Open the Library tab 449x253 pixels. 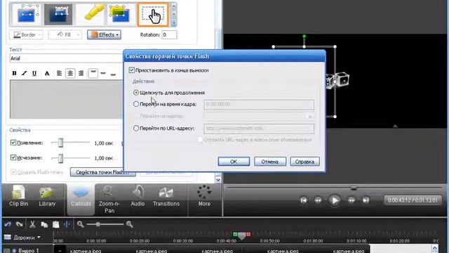47,197
